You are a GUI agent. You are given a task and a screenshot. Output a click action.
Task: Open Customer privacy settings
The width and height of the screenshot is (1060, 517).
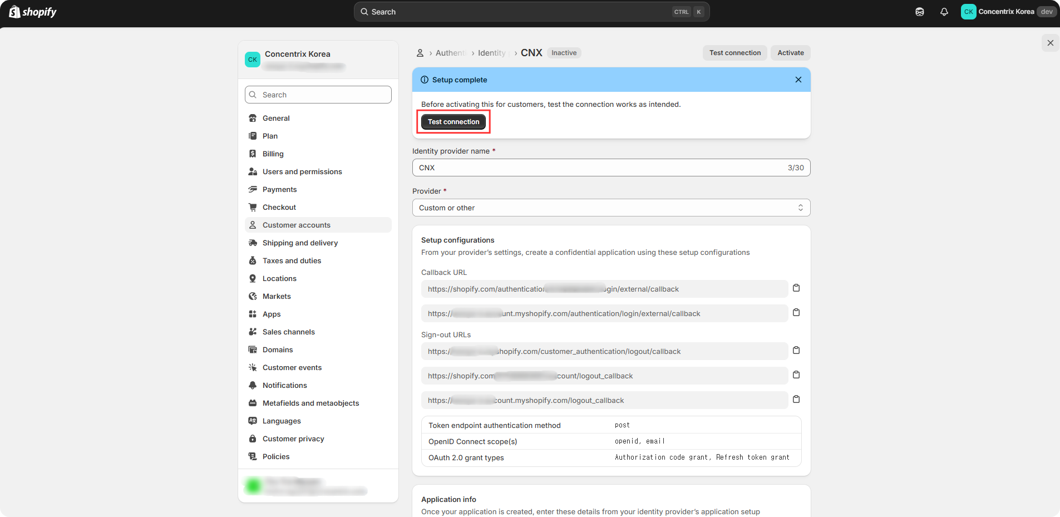coord(318,439)
